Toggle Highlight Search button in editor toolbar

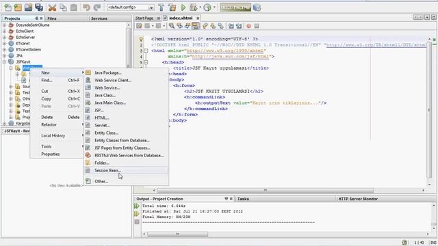point(196,26)
